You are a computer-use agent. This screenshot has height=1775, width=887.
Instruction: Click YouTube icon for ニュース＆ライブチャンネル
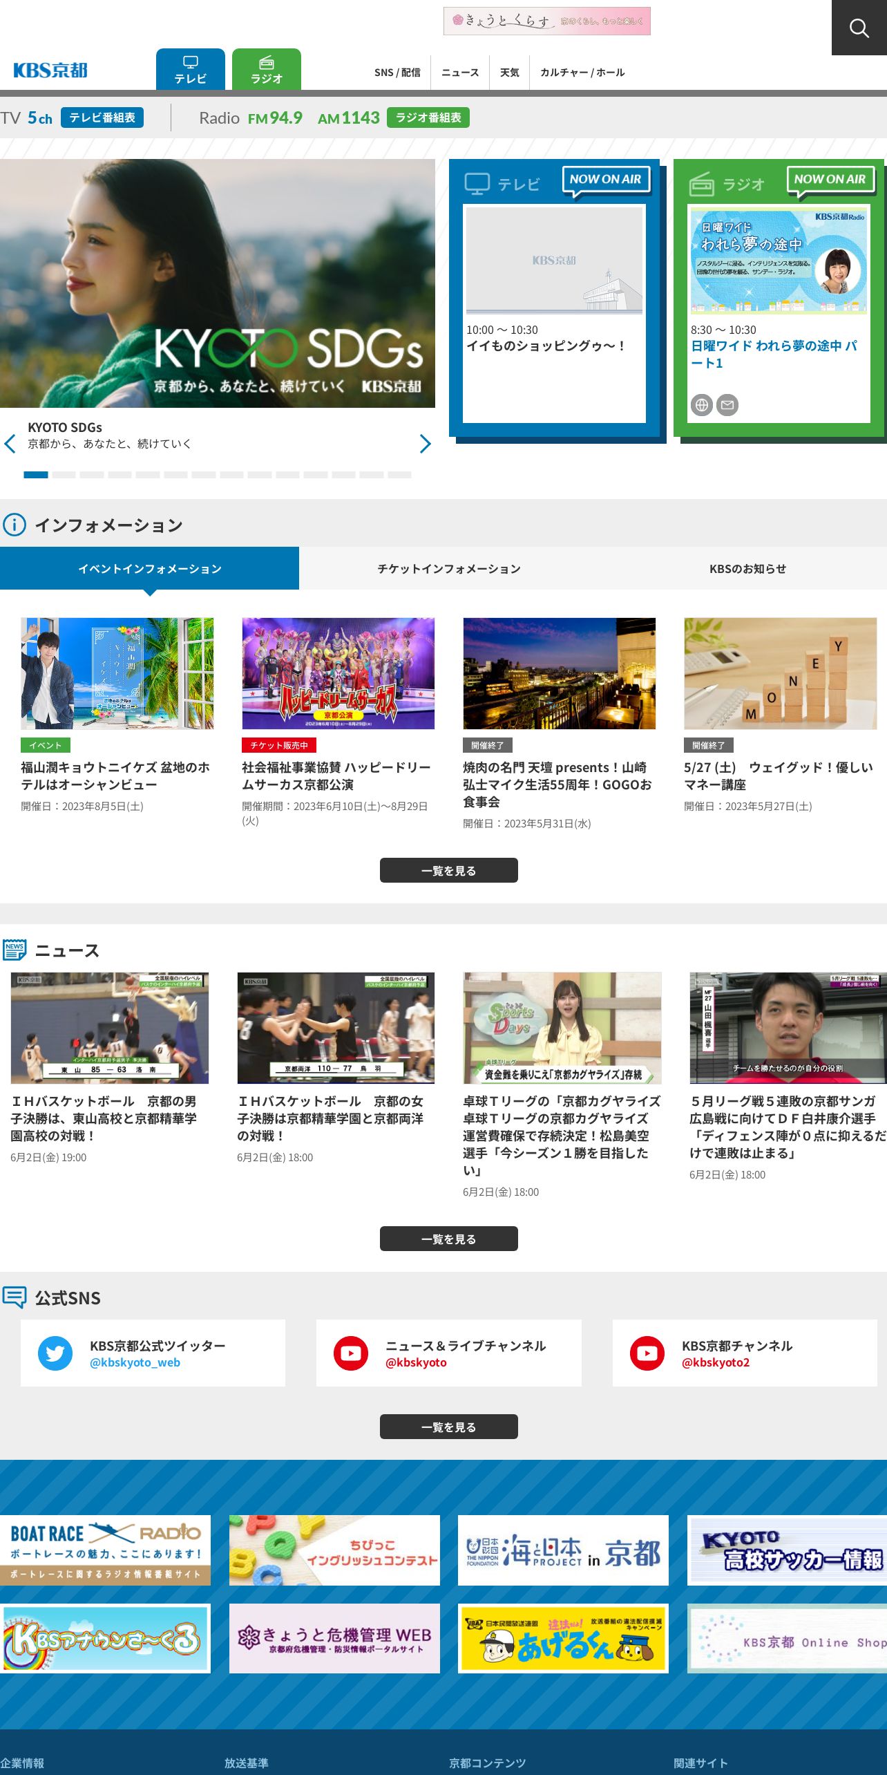click(x=351, y=1353)
